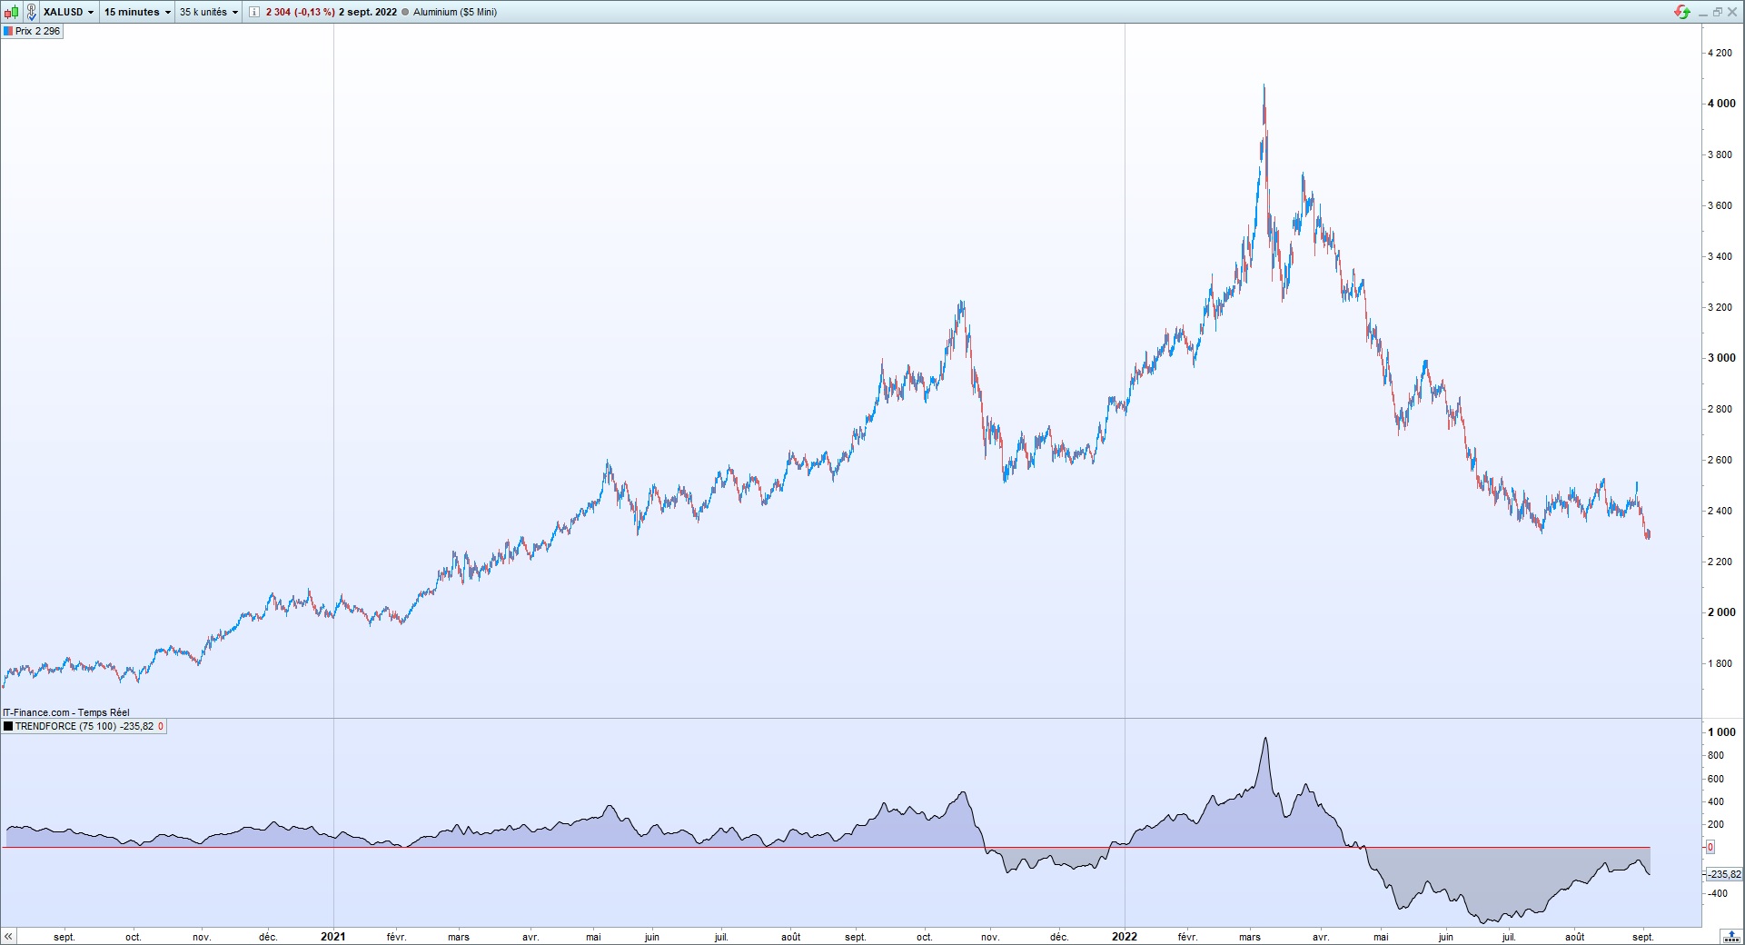The height and width of the screenshot is (945, 1745).
Task: Click the Aluminium ($5 Mini) instrument name
Action: click(x=455, y=12)
